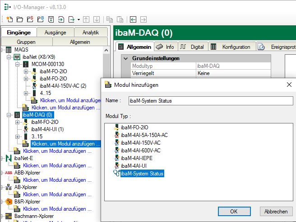Expand the 3..15 node under ibaM-DAQ
This screenshot has width=296, height=222.
click(x=18, y=137)
